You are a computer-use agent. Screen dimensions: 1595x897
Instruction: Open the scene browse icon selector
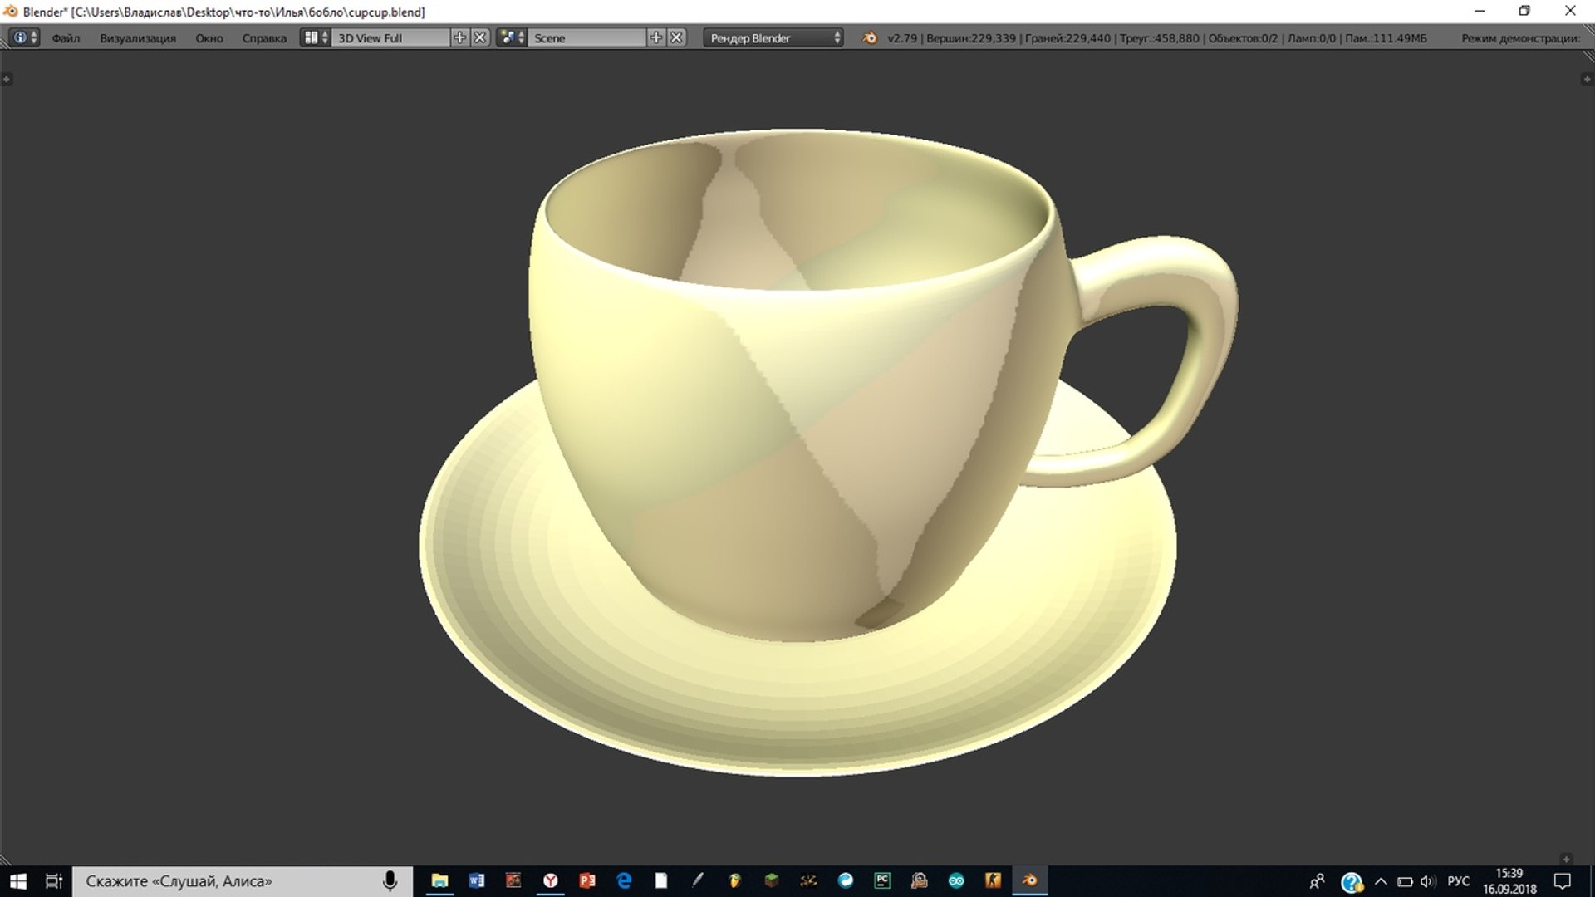512,37
